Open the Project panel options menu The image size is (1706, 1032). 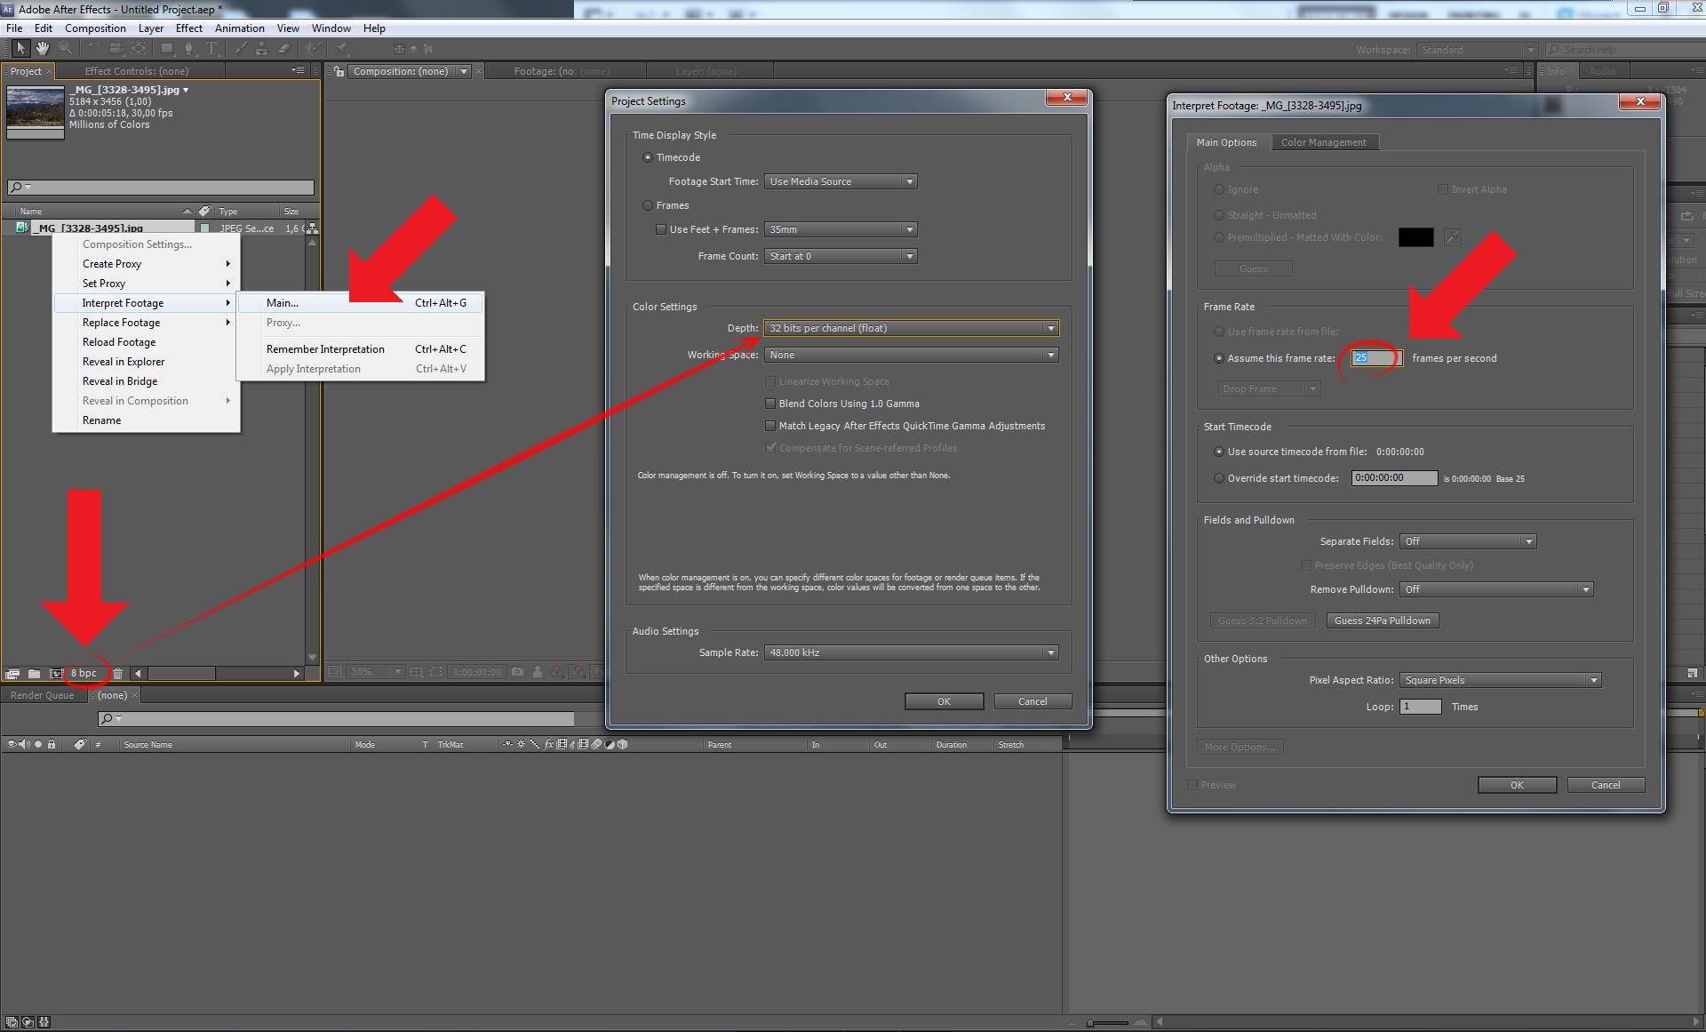coord(298,70)
